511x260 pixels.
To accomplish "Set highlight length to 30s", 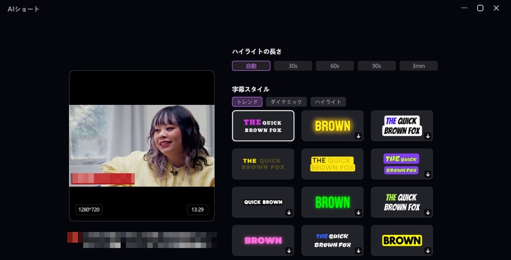I will (293, 66).
